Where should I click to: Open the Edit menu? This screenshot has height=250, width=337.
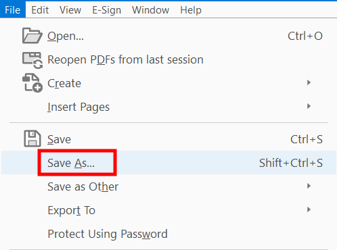[40, 10]
